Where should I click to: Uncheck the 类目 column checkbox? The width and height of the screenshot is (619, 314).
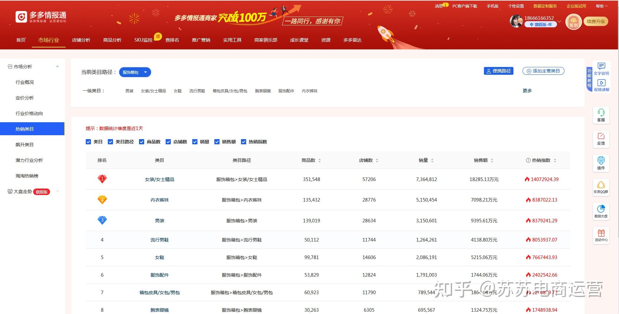tap(88, 142)
